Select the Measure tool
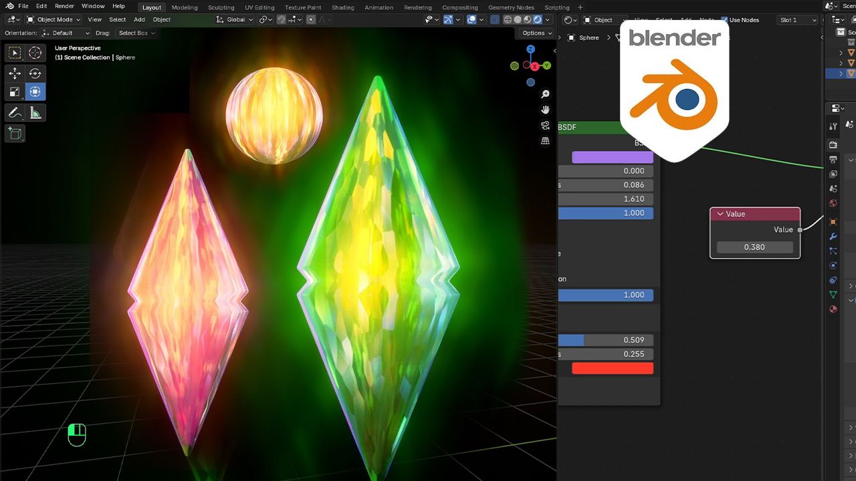Viewport: 856px width, 481px height. pyautogui.click(x=35, y=113)
